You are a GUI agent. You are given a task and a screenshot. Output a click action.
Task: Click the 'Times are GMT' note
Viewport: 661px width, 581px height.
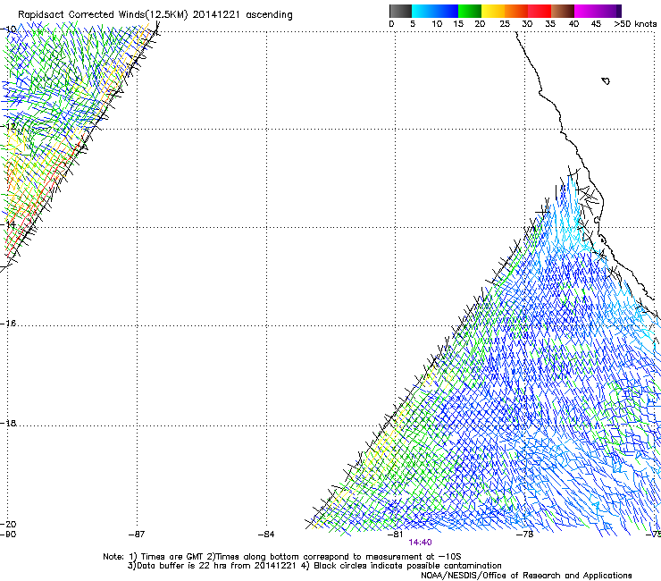pyautogui.click(x=172, y=557)
